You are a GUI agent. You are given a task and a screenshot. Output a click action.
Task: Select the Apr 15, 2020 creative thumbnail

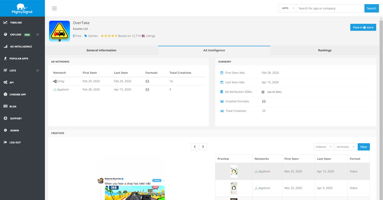234,171
